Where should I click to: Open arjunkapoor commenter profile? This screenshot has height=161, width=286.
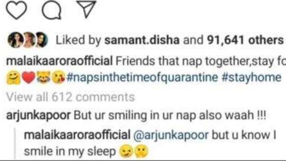click(38, 116)
